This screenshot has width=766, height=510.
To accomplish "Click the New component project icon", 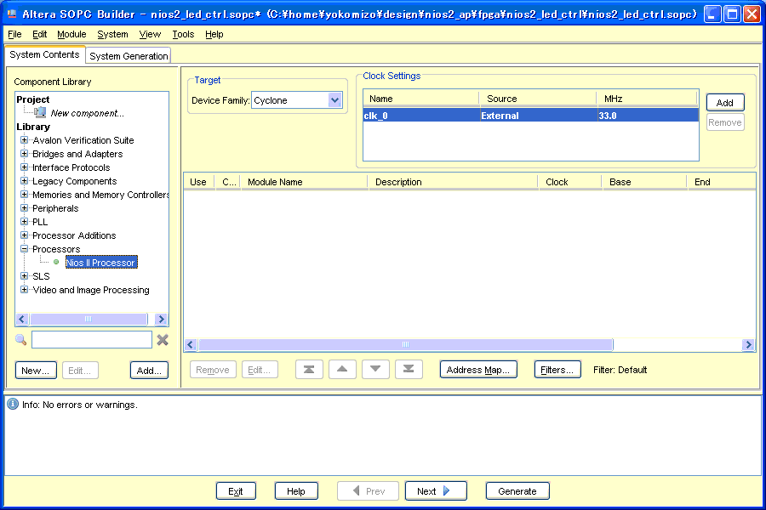I will click(x=40, y=113).
